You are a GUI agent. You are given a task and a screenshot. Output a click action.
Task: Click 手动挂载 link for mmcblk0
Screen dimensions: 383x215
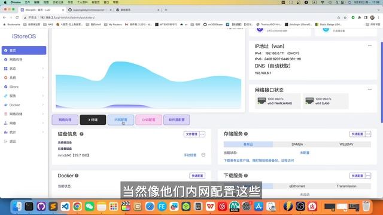190,155
